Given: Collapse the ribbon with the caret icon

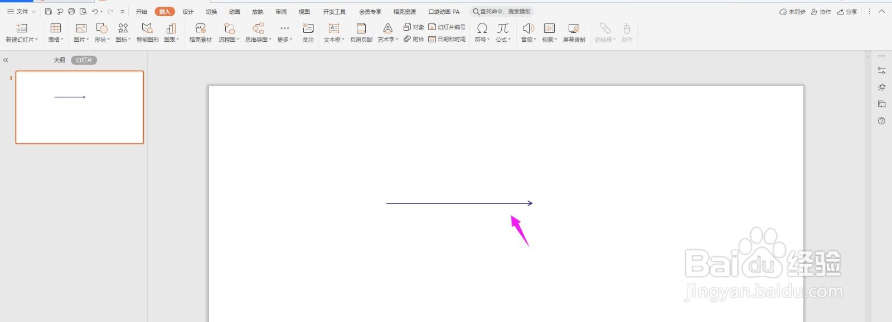Looking at the screenshot, I should pyautogui.click(x=882, y=12).
